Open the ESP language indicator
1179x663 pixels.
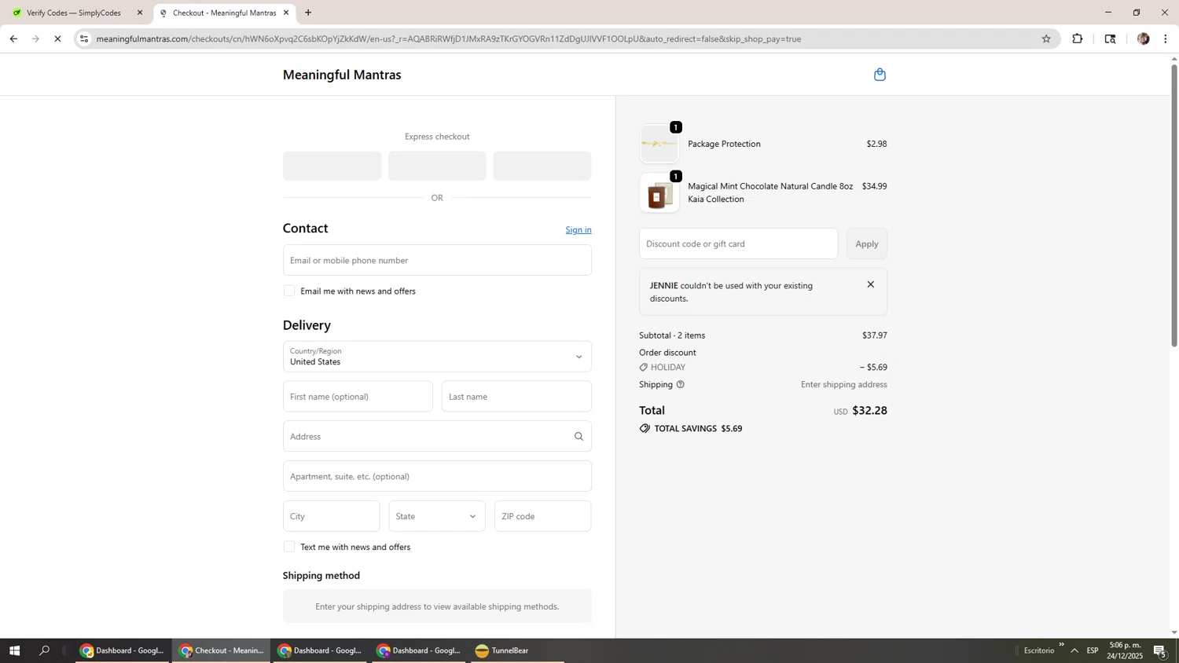1093,650
